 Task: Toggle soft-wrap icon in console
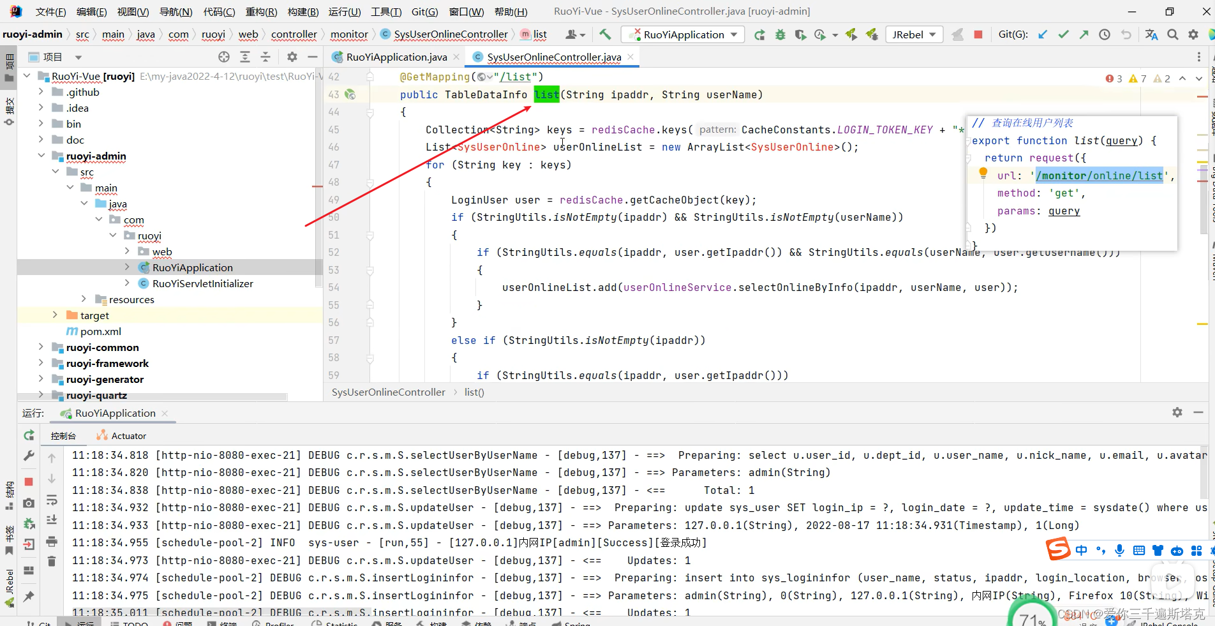pyautogui.click(x=52, y=500)
